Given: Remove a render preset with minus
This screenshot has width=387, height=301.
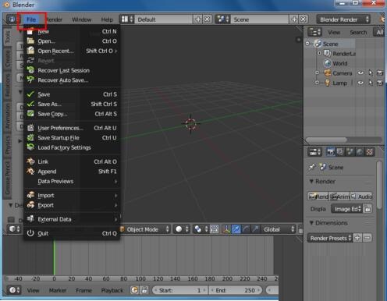Looking at the screenshot, I should pos(367,238).
